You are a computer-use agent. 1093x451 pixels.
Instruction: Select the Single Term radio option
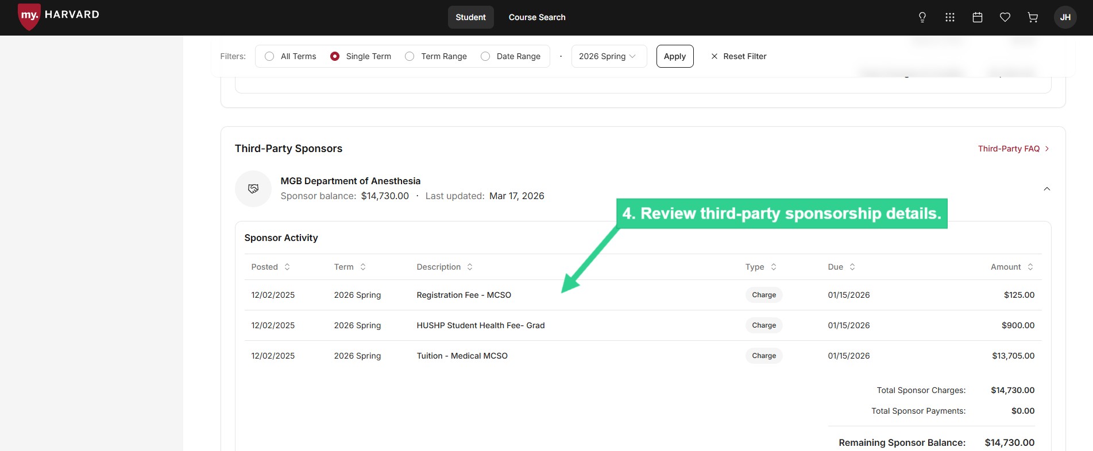(x=335, y=56)
